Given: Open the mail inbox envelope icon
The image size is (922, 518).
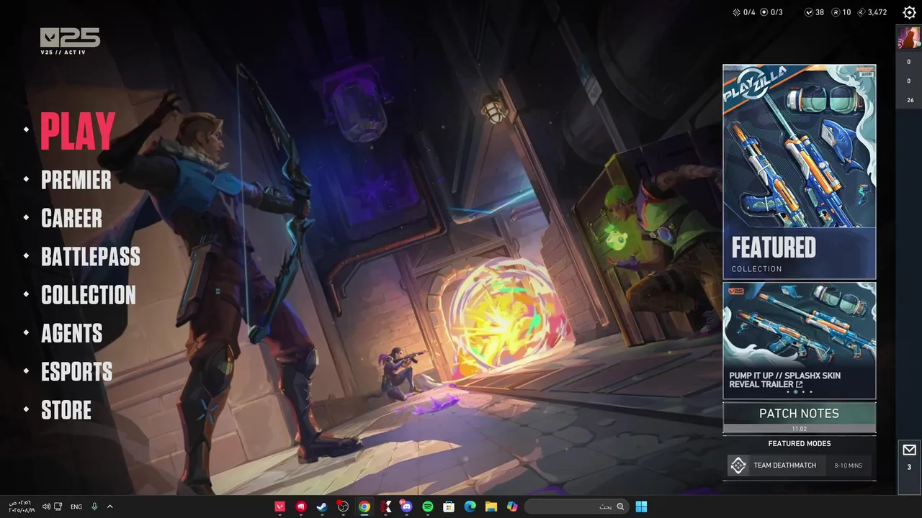Looking at the screenshot, I should [909, 450].
